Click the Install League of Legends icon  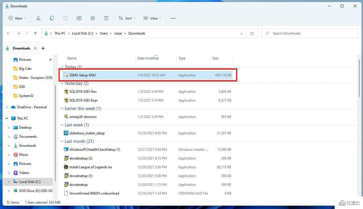pos(66,167)
